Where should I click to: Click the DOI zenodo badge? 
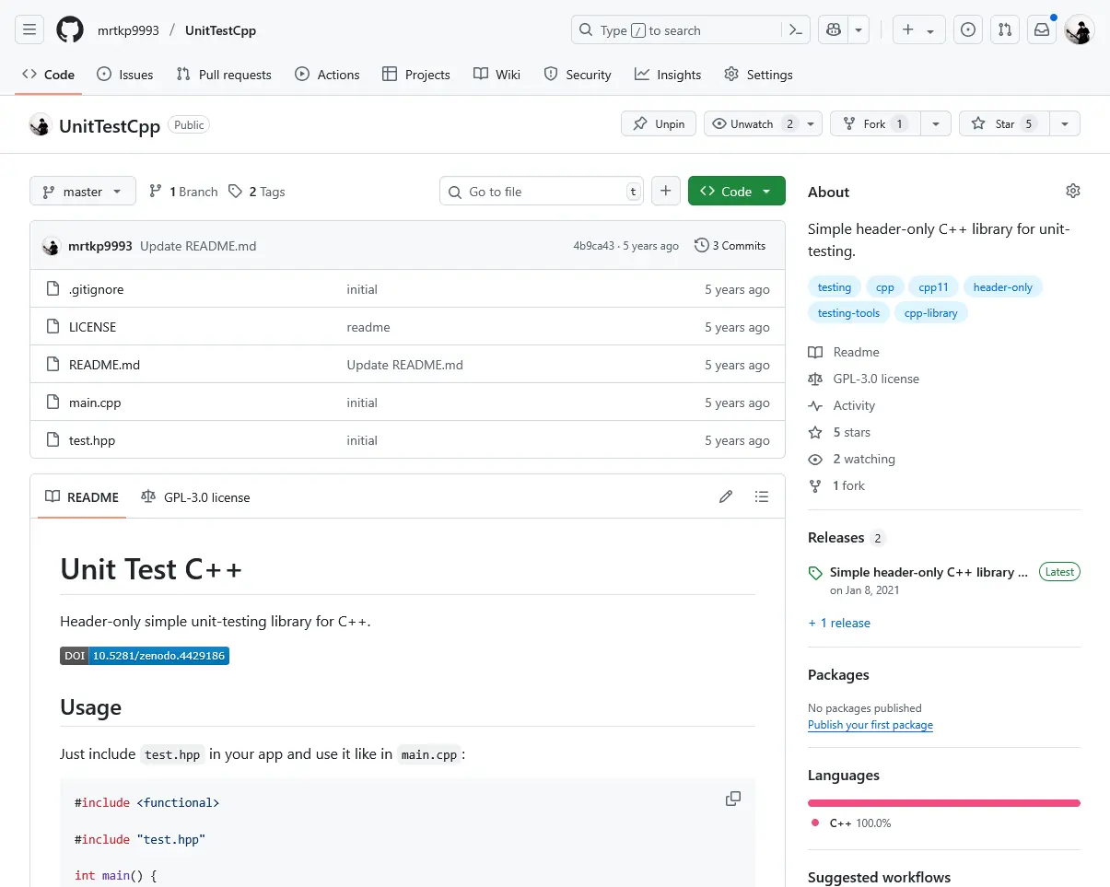pyautogui.click(x=145, y=656)
